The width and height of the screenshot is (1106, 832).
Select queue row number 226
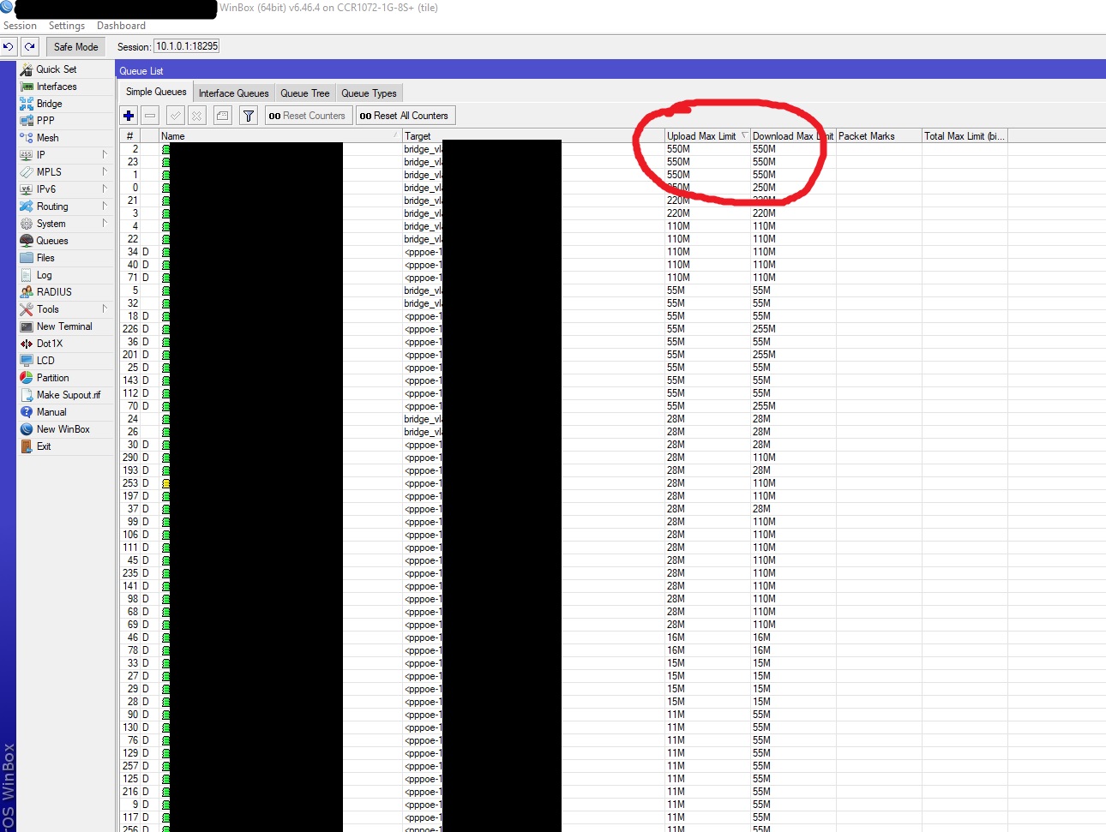pos(612,329)
